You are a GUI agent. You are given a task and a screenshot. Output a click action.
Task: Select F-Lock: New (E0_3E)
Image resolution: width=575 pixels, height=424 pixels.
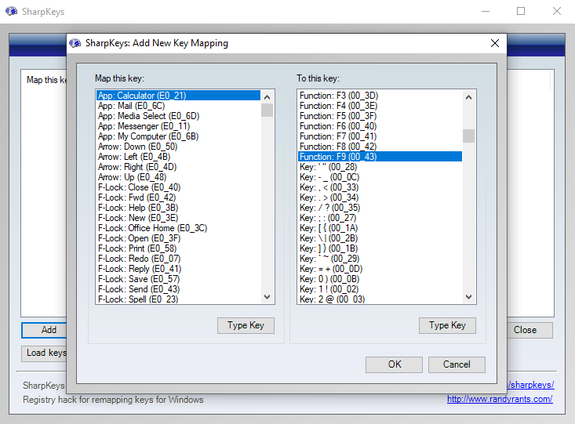pyautogui.click(x=179, y=218)
